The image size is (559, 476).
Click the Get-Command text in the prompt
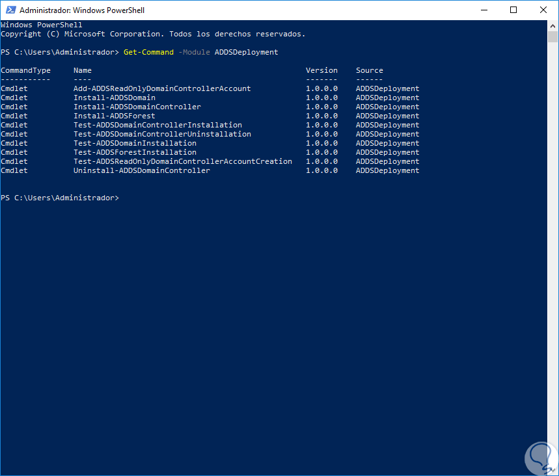[x=148, y=52]
